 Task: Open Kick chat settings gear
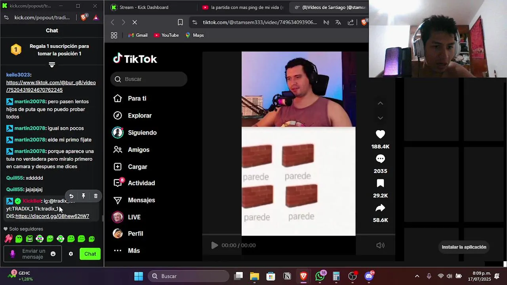click(x=71, y=254)
